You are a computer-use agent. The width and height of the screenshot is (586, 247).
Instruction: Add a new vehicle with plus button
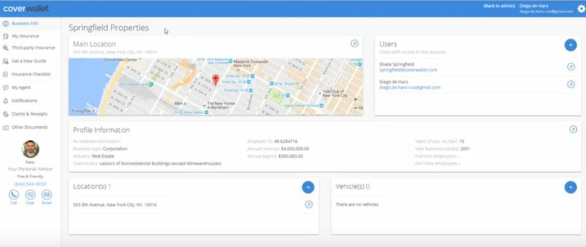point(570,187)
